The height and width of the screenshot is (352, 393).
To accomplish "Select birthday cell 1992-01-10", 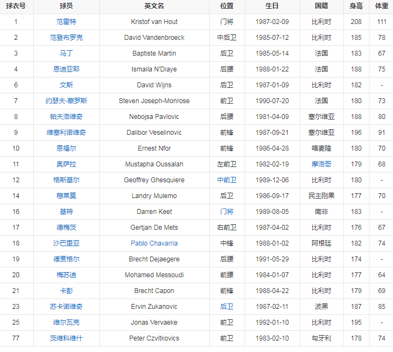I will (272, 323).
